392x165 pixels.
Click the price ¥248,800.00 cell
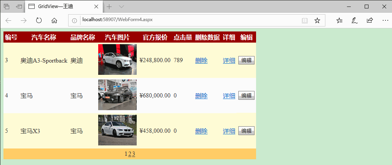(x=155, y=60)
